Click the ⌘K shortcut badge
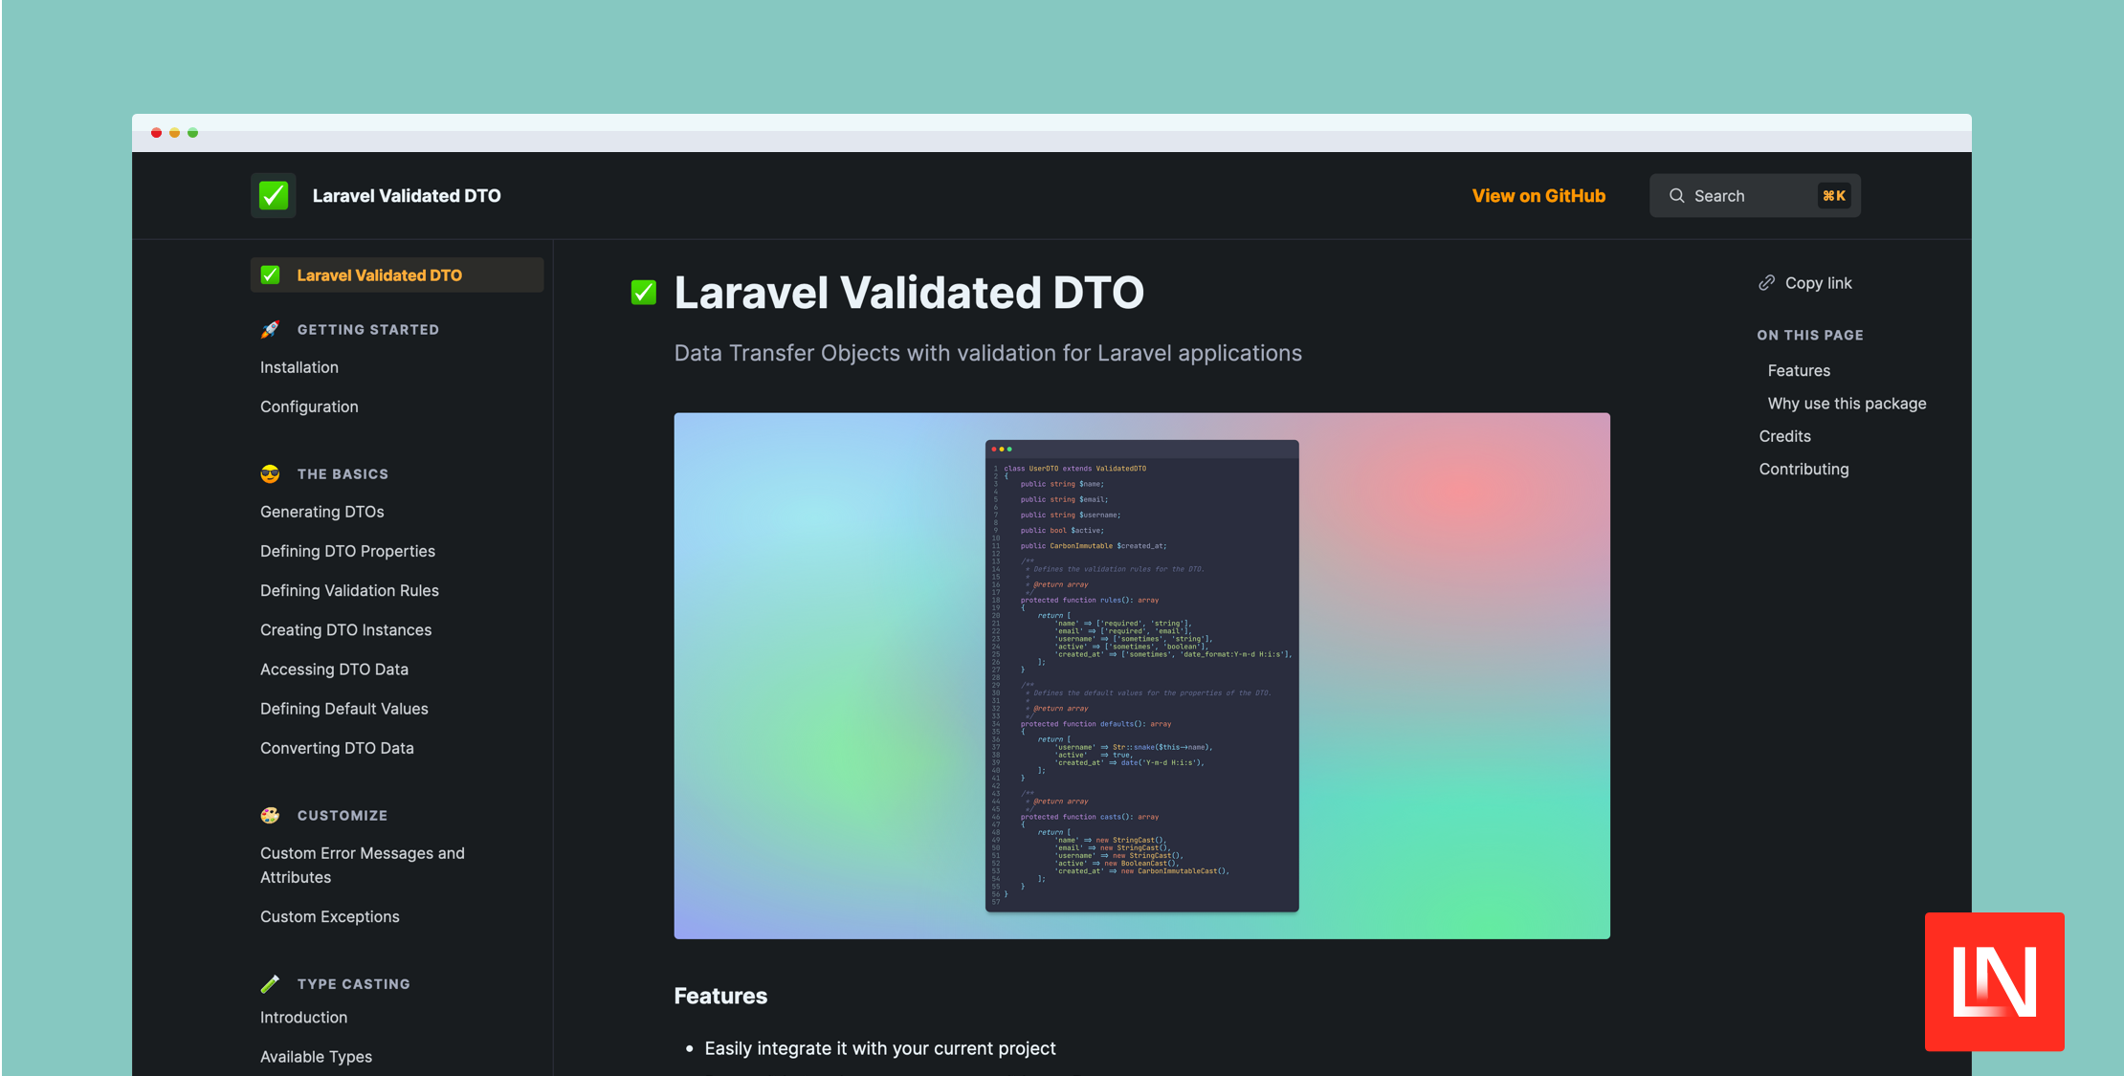 (x=1834, y=196)
